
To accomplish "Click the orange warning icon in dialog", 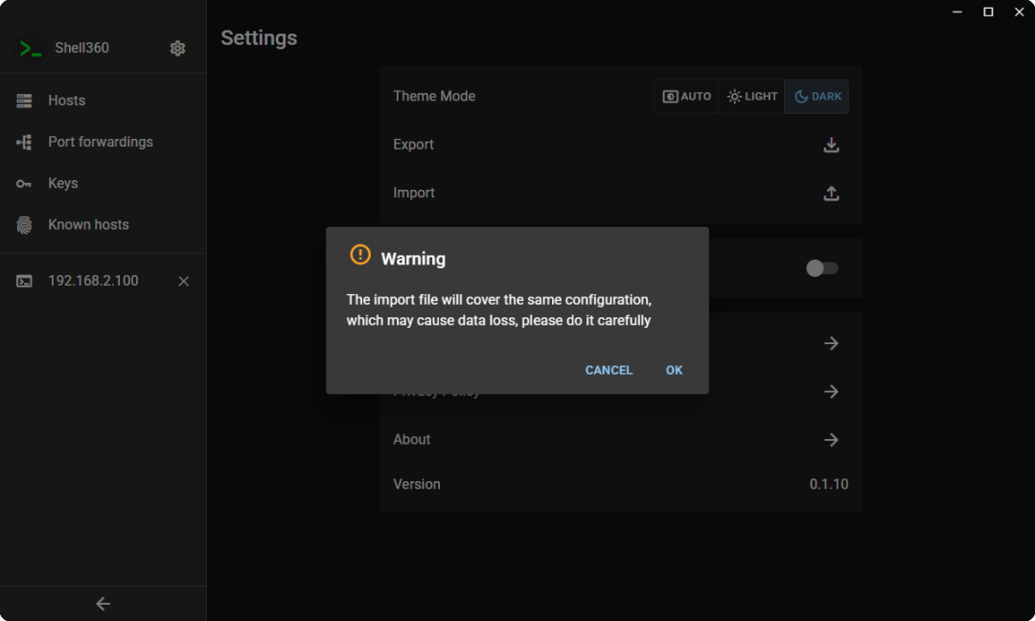I will [x=359, y=255].
